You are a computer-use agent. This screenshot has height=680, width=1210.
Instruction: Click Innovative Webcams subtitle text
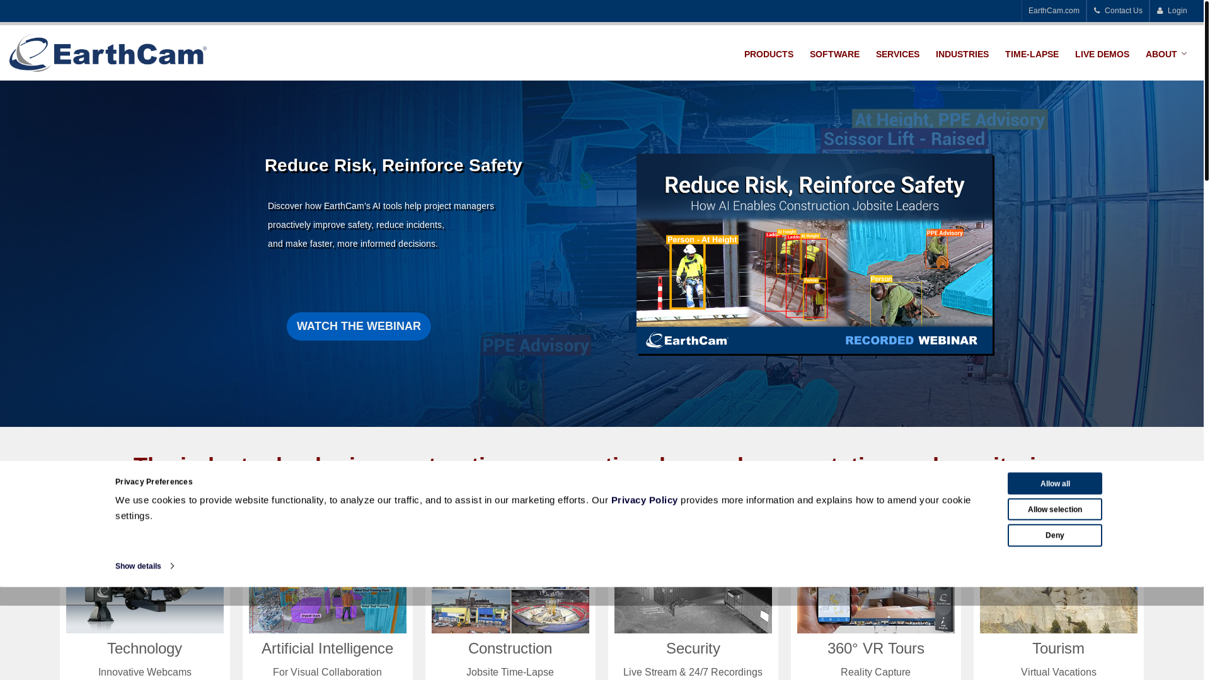(145, 672)
